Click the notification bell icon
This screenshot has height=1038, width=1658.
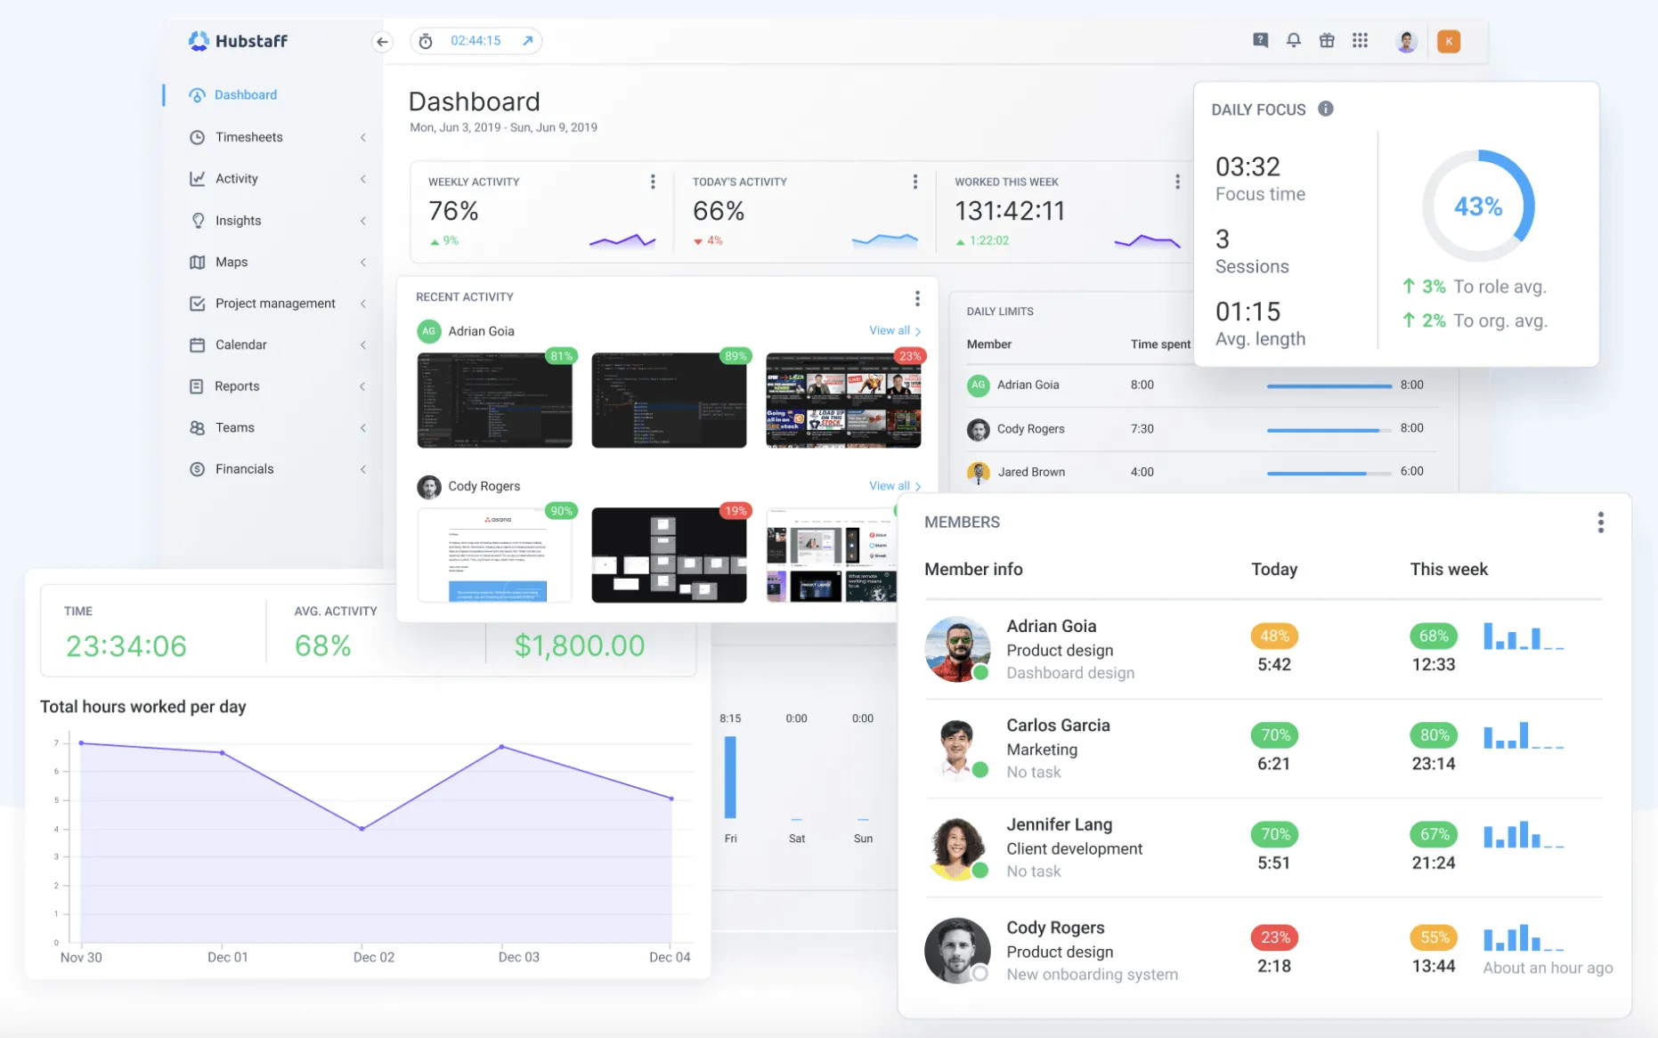tap(1293, 40)
